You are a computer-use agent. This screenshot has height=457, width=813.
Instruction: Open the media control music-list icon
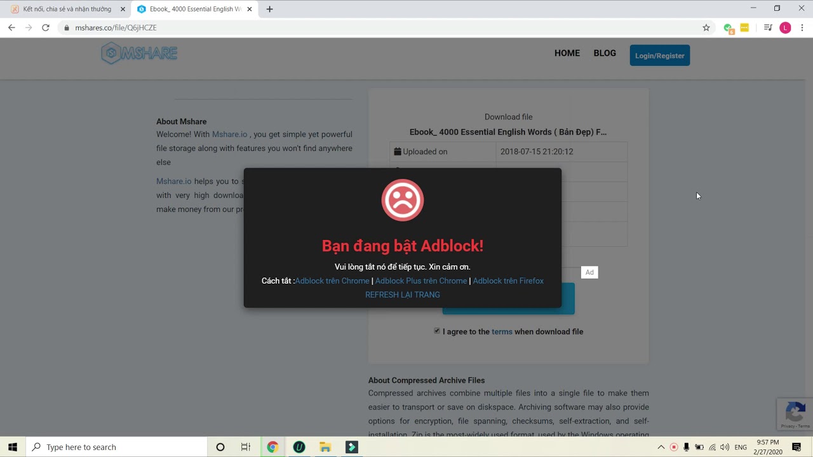pos(768,28)
